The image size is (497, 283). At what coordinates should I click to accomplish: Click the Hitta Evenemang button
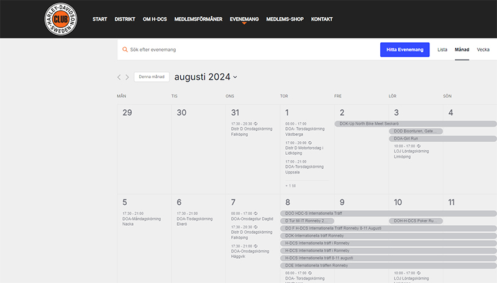pos(404,50)
